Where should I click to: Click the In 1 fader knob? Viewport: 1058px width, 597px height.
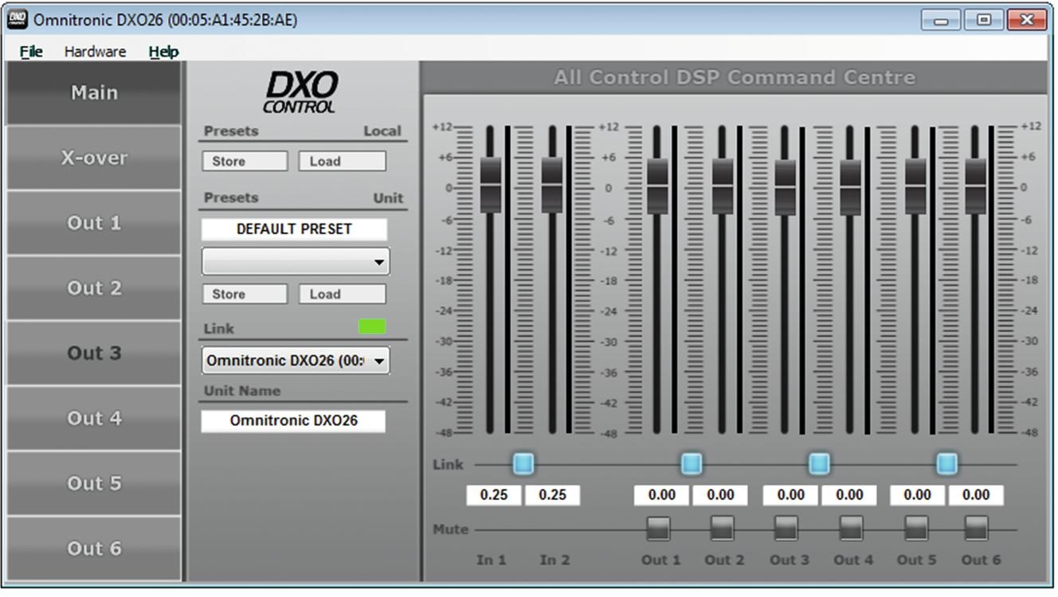click(491, 185)
